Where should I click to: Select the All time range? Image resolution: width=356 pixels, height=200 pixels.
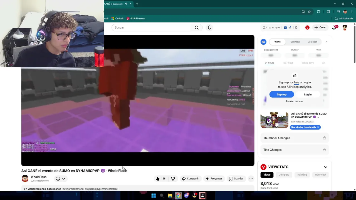point(323,63)
